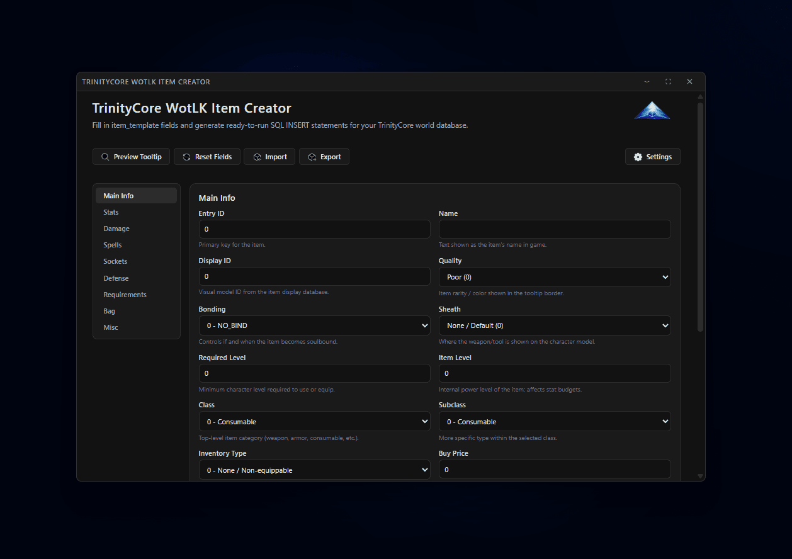Open the Damage section
This screenshot has width=792, height=559.
[136, 229]
